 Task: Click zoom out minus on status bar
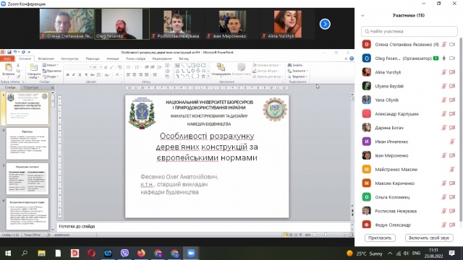(315, 235)
